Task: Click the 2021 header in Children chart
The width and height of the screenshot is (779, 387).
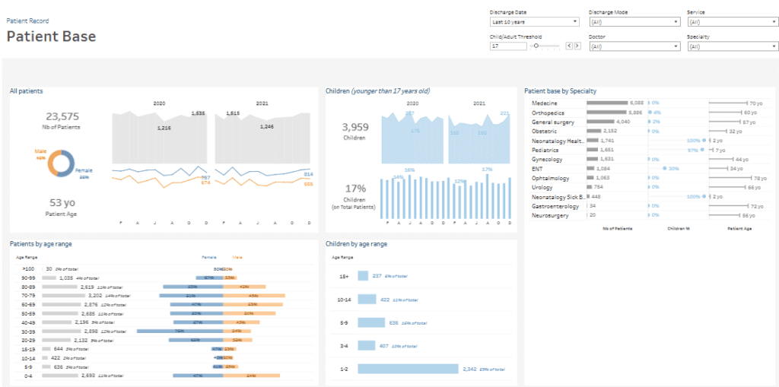Action: (479, 104)
